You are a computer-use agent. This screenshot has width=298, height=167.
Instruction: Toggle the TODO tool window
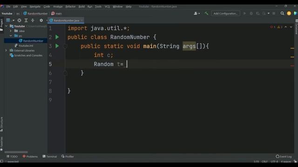point(12,156)
